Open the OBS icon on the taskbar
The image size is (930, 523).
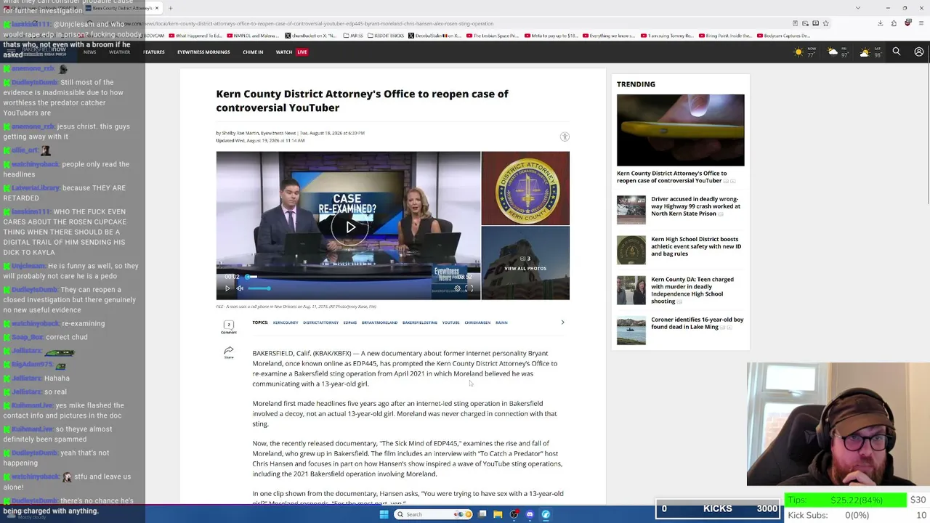pyautogui.click(x=514, y=514)
